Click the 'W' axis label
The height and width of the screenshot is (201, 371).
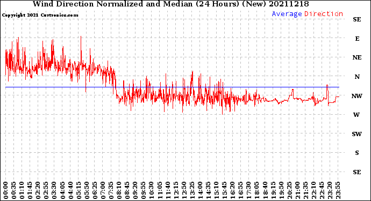coord(356,115)
